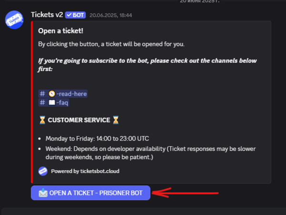Click the message timestamp 20.06.2025, 18:44

pyautogui.click(x=111, y=15)
